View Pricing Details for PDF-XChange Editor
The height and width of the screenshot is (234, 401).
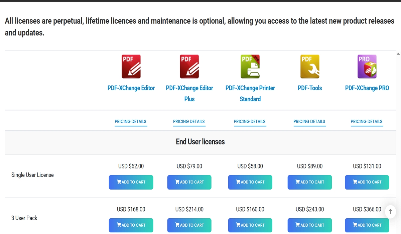(131, 122)
